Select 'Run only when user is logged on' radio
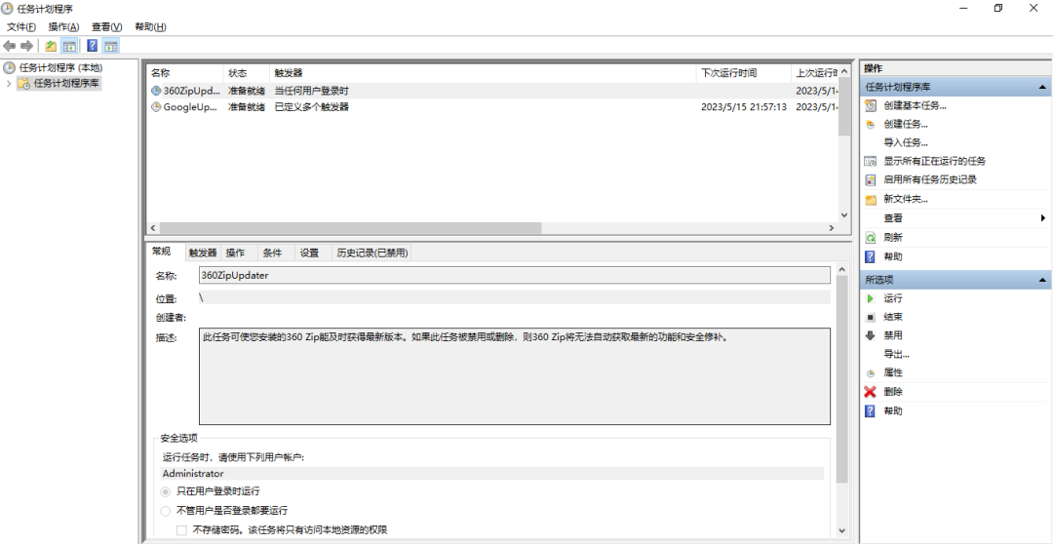This screenshot has width=1053, height=544. (166, 491)
